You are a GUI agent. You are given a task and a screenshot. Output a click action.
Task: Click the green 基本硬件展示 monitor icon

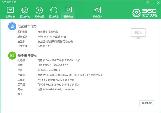[x=12, y=56]
